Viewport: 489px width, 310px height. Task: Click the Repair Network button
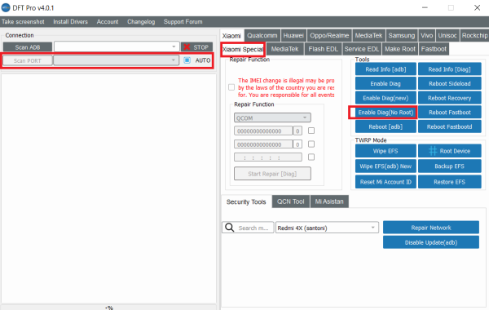click(x=431, y=228)
